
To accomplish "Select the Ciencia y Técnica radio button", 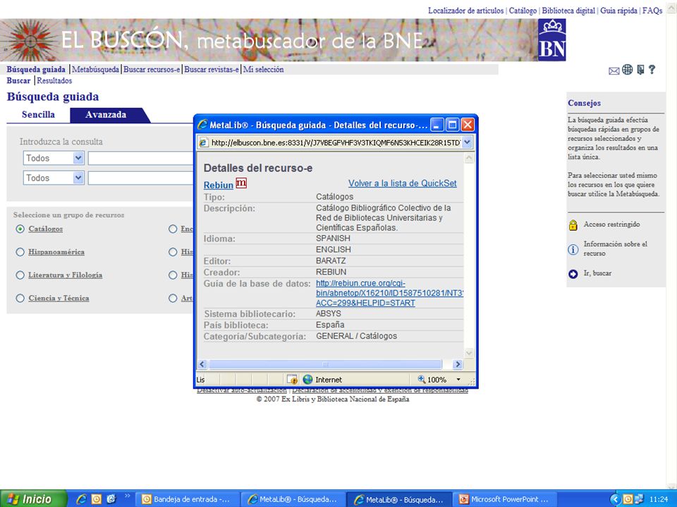I will click(20, 299).
